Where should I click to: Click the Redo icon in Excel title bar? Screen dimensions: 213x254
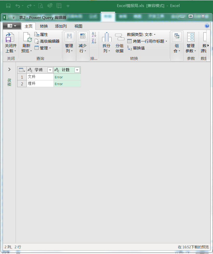29,6
